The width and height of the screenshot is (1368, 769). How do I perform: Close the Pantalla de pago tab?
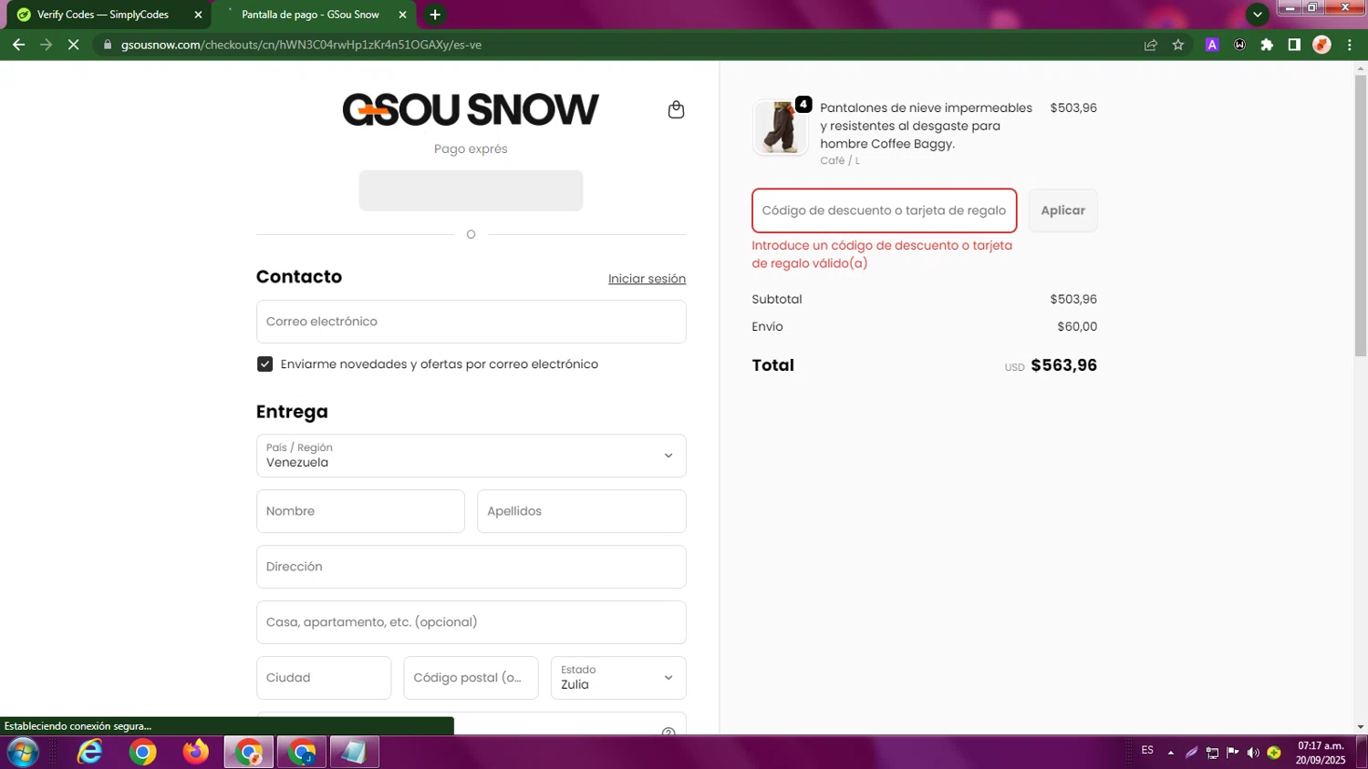(402, 15)
